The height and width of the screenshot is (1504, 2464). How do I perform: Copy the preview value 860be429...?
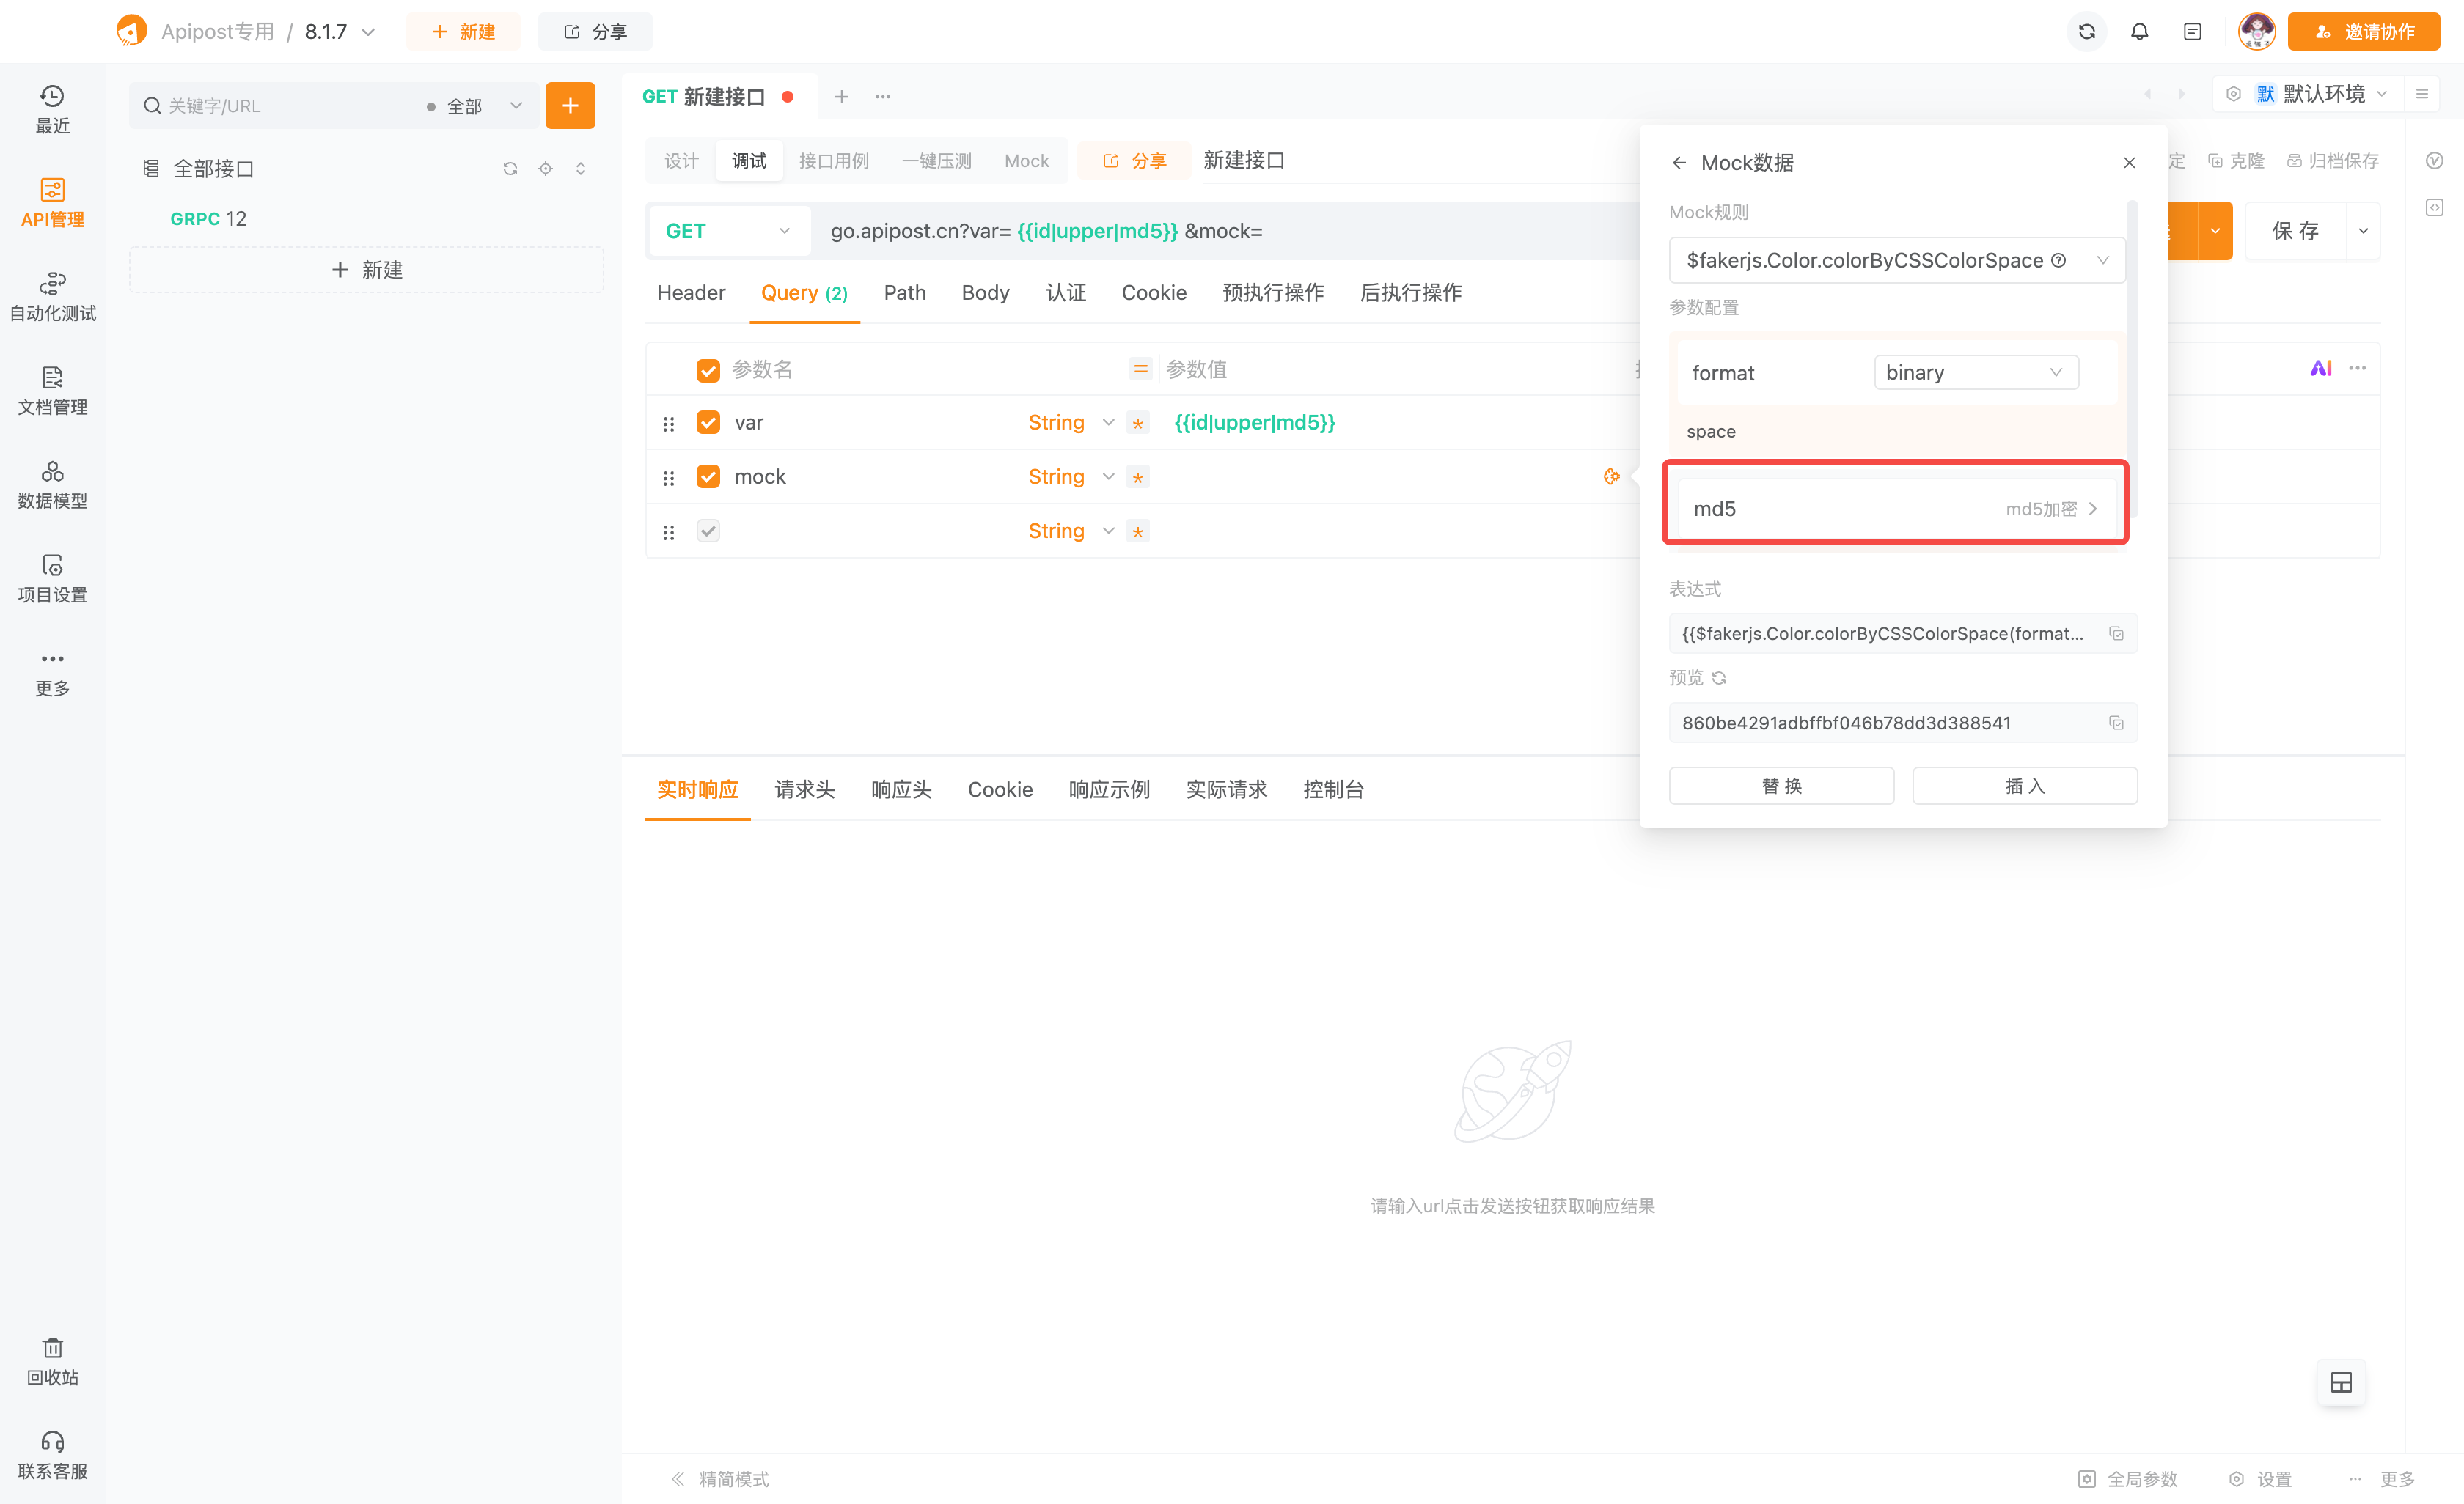pos(2116,723)
